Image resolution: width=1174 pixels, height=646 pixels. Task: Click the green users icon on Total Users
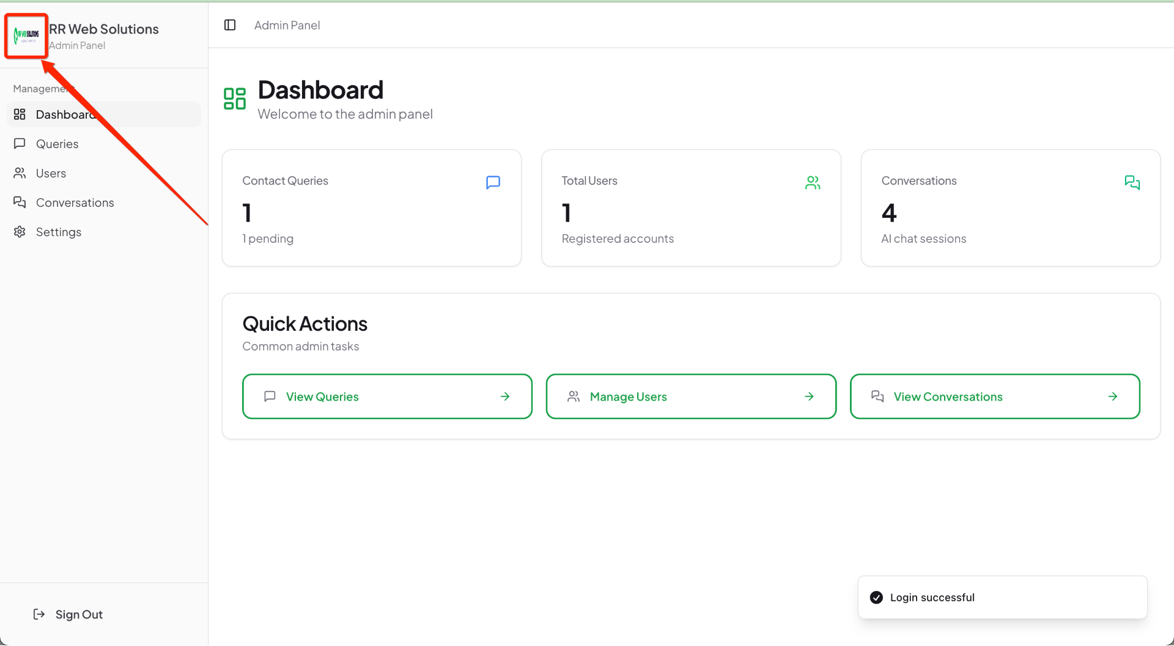tap(813, 182)
